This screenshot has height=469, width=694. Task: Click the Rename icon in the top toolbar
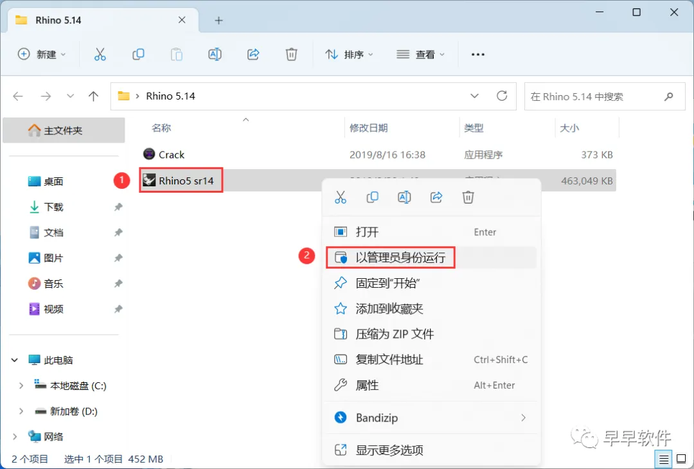point(215,55)
